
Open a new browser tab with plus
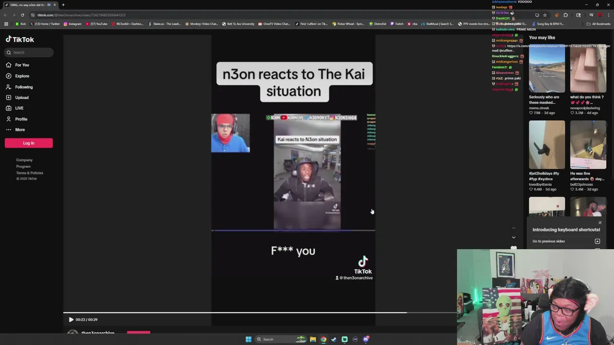tap(63, 5)
